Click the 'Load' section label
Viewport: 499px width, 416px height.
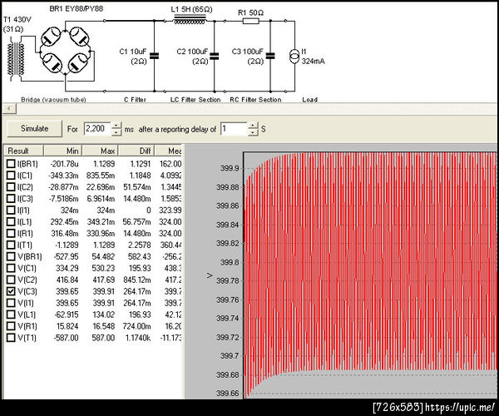(x=309, y=100)
